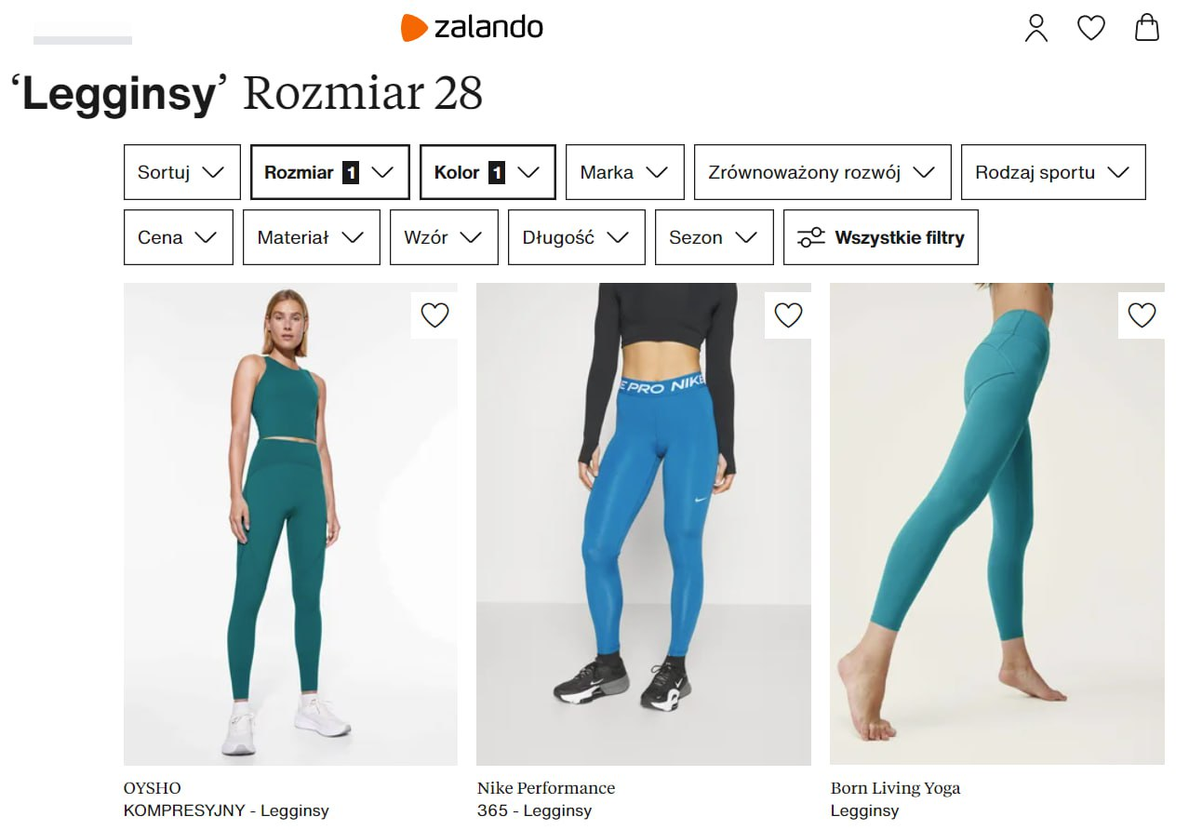Open the shopping bag icon
The width and height of the screenshot is (1189, 830).
1147,27
